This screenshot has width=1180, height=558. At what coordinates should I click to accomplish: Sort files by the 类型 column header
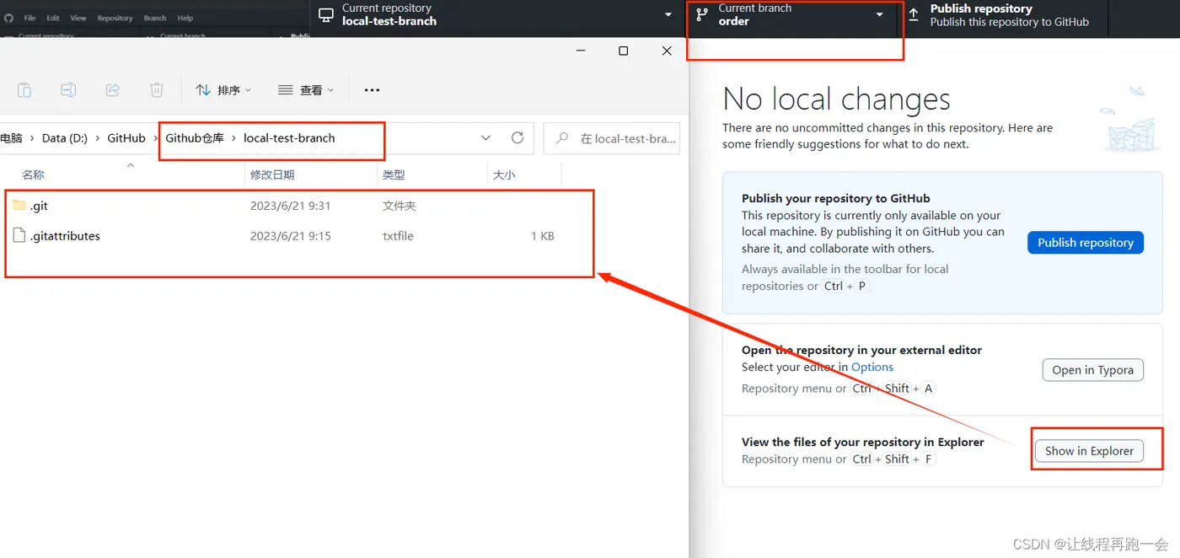[394, 174]
